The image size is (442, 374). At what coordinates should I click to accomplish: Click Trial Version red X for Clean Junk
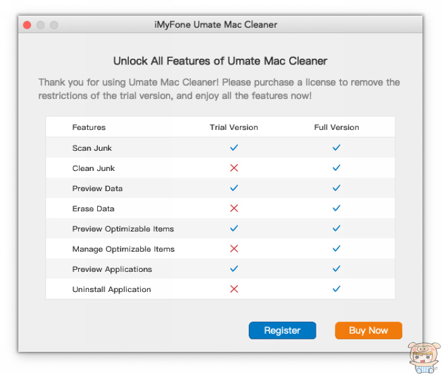point(234,168)
